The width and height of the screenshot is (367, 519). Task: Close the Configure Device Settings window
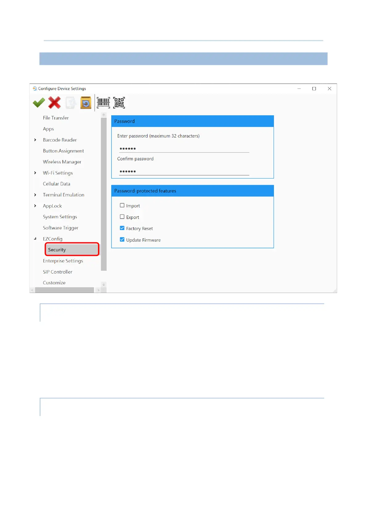click(329, 89)
